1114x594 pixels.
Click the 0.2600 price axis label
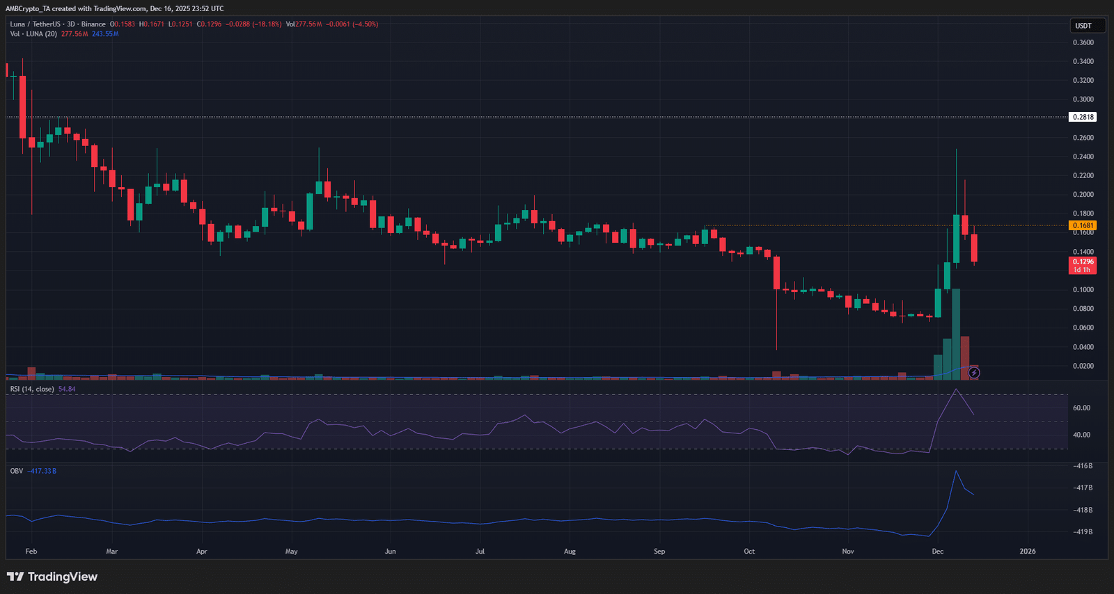(1083, 138)
